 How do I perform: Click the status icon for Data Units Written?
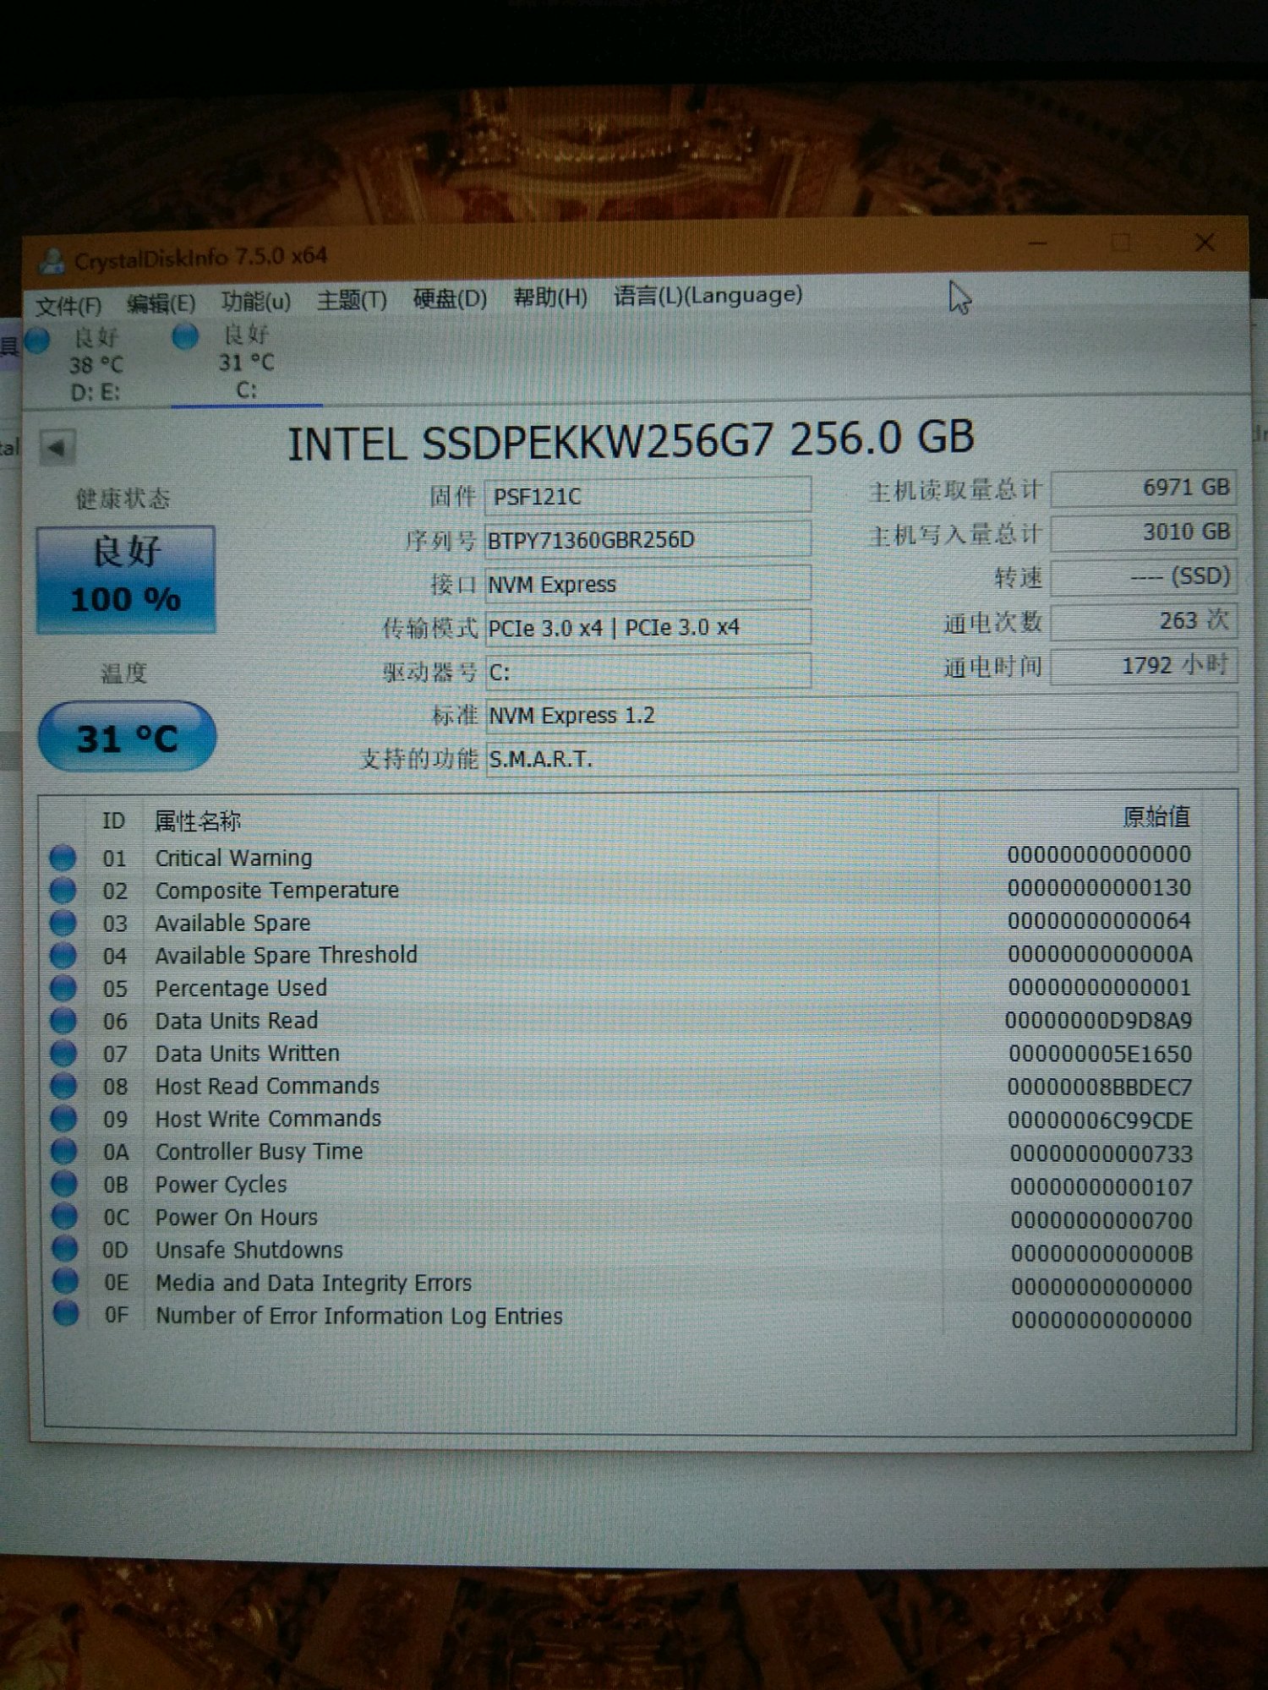click(x=63, y=1054)
